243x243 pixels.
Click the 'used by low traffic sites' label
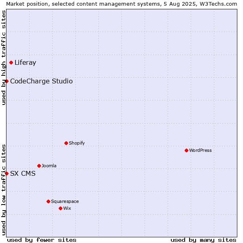3,190
